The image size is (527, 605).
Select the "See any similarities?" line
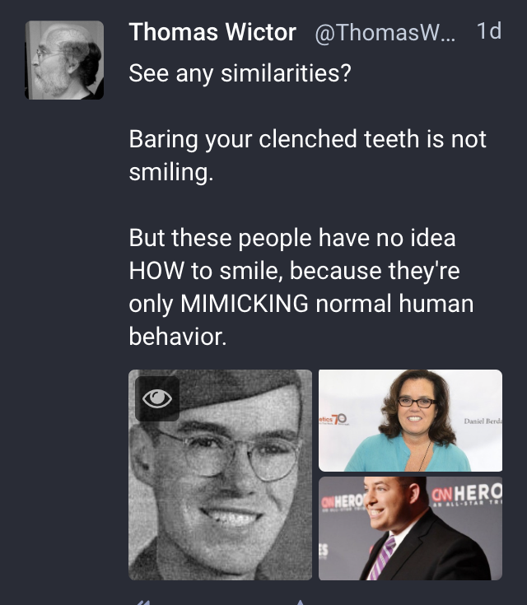coord(240,73)
